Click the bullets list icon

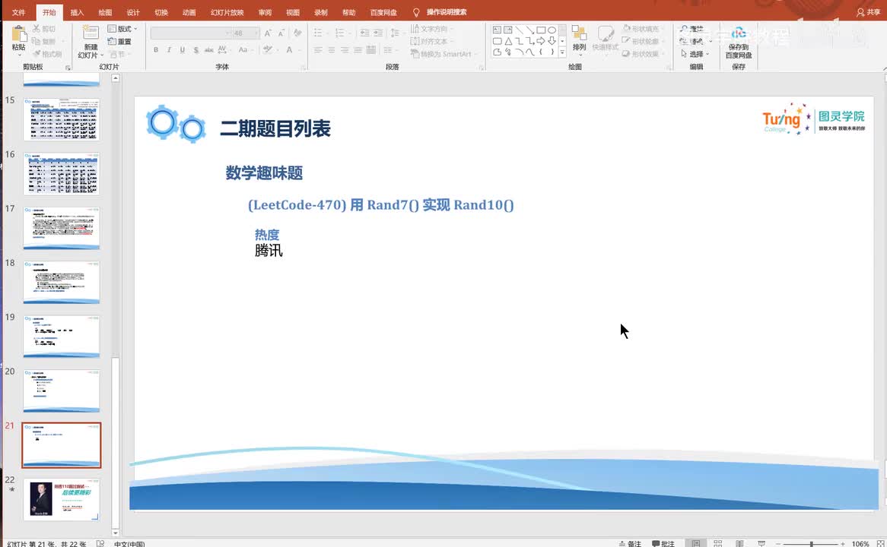pyautogui.click(x=318, y=33)
